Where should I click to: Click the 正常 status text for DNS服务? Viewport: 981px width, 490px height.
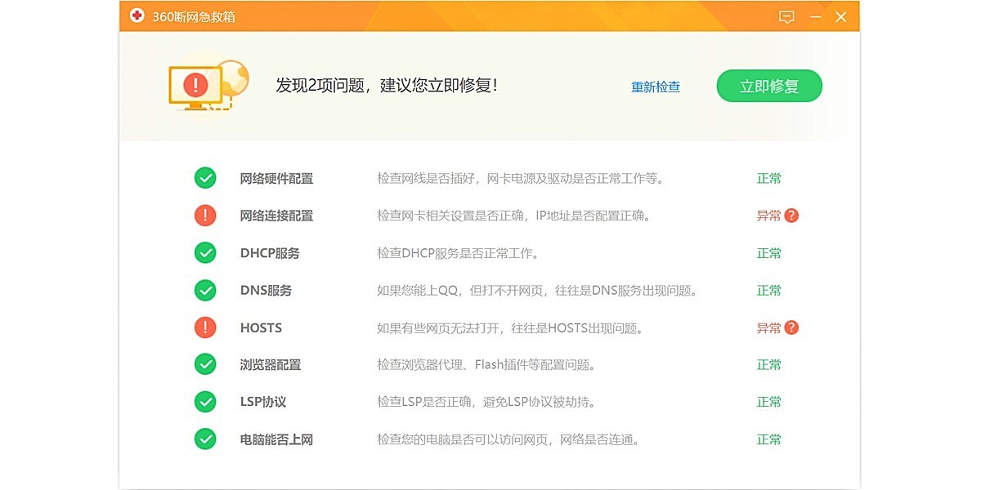pyautogui.click(x=769, y=290)
